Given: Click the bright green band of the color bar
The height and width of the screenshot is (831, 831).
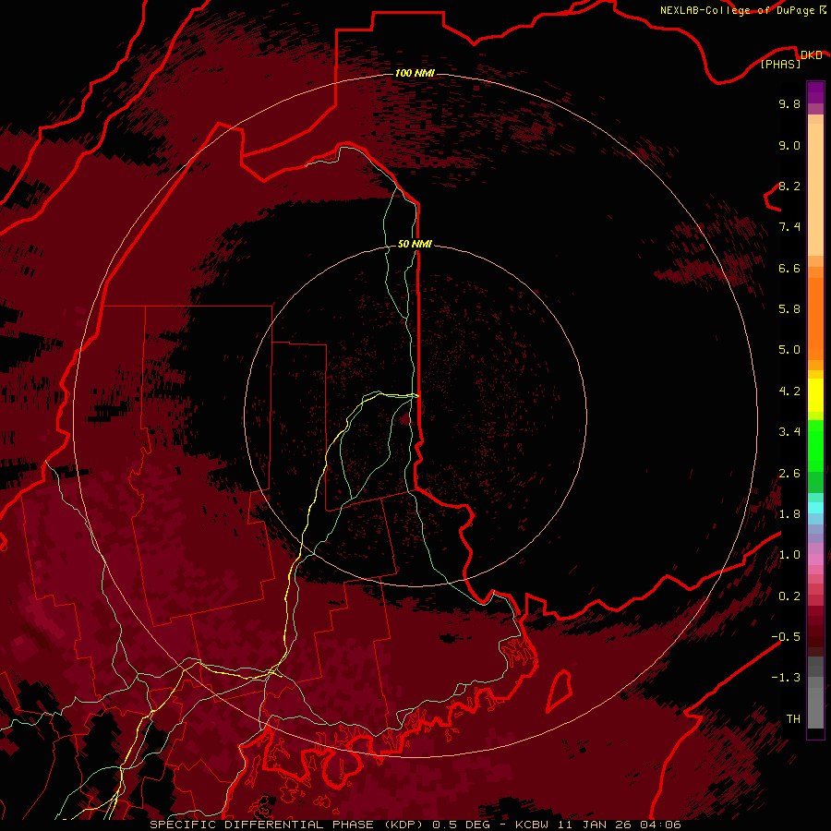Looking at the screenshot, I should (x=815, y=445).
